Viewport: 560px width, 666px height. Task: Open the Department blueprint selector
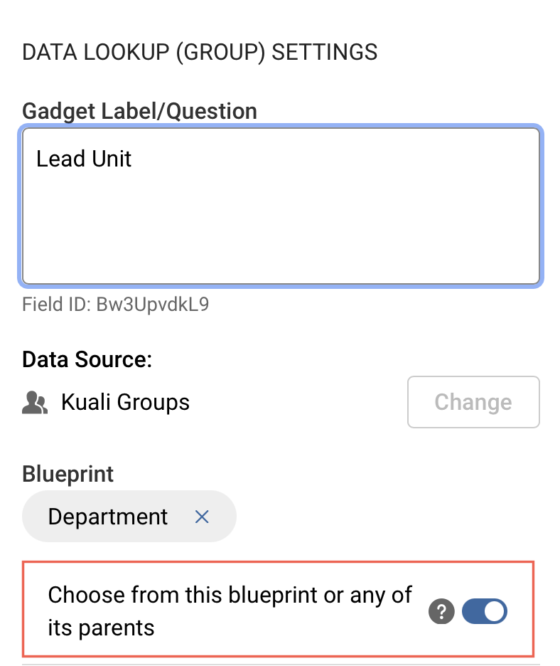[x=107, y=517]
